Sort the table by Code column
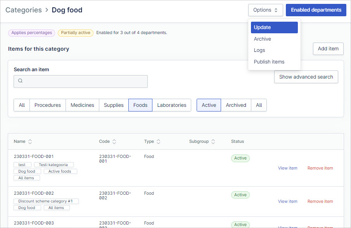 click(x=114, y=142)
